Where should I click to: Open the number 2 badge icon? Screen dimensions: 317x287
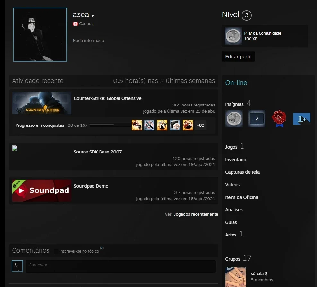257,119
